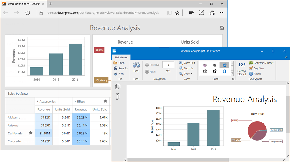The image size is (290, 162).
Task: Refresh the Web Dashboard page
Action: tap(28, 13)
